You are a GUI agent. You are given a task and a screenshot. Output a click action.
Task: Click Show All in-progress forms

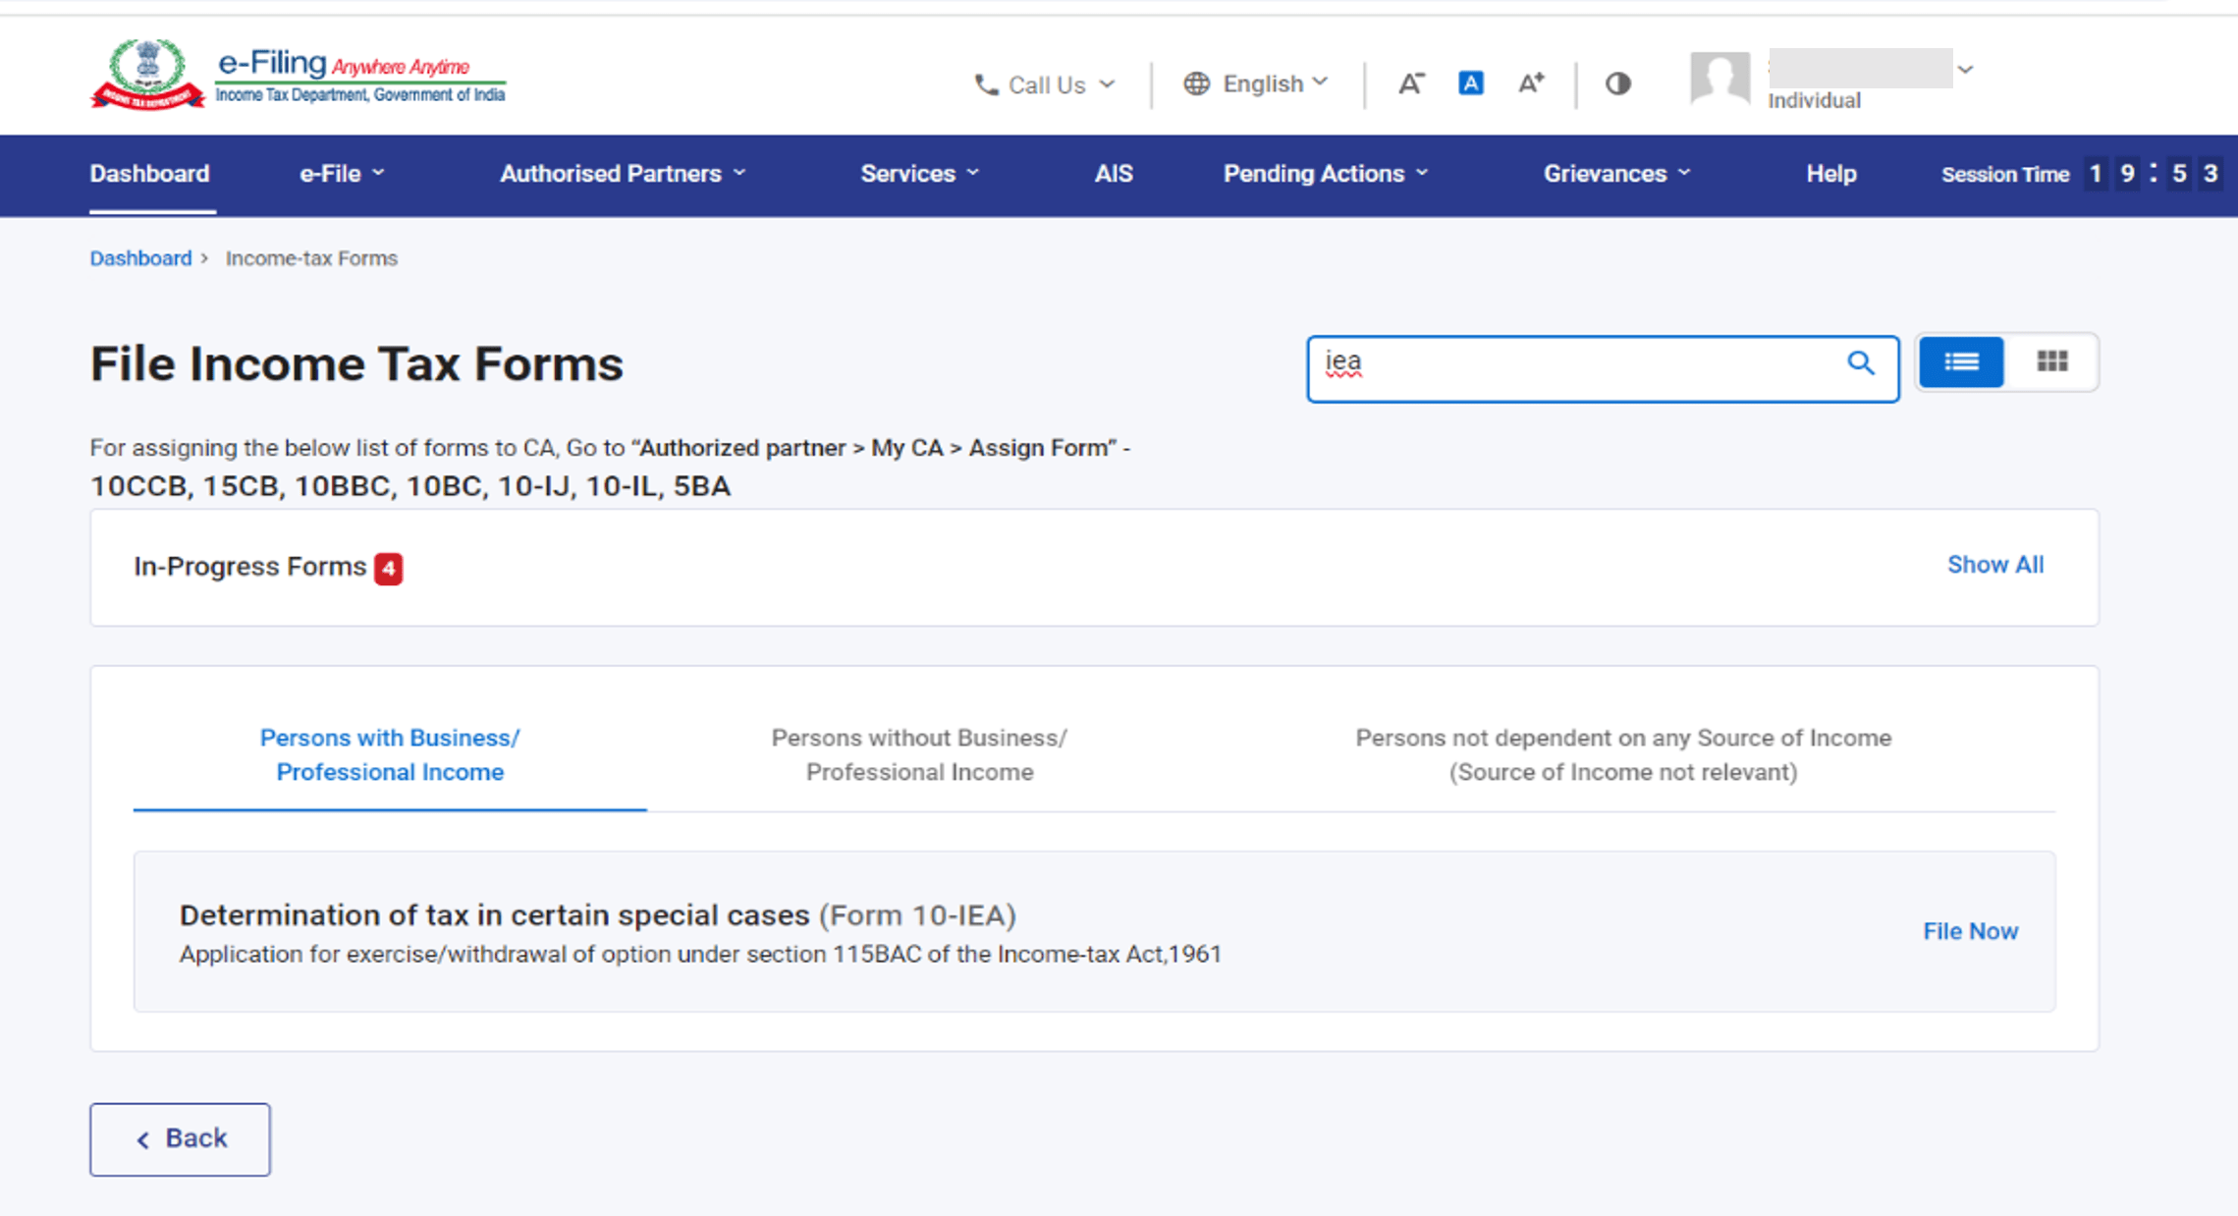point(1994,565)
